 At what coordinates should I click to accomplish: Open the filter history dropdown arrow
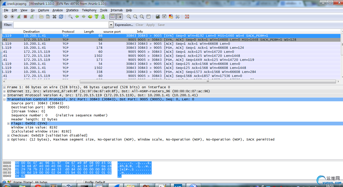(111, 25)
